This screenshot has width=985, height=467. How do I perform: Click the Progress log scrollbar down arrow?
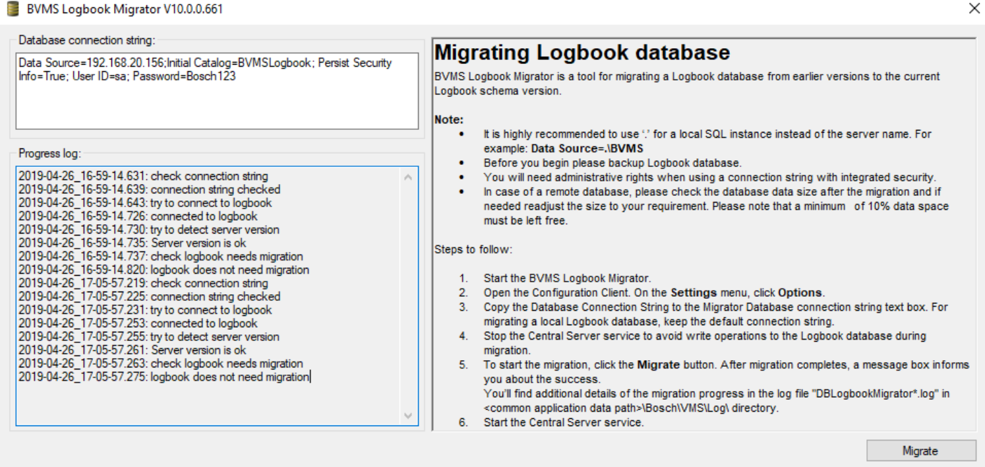407,416
